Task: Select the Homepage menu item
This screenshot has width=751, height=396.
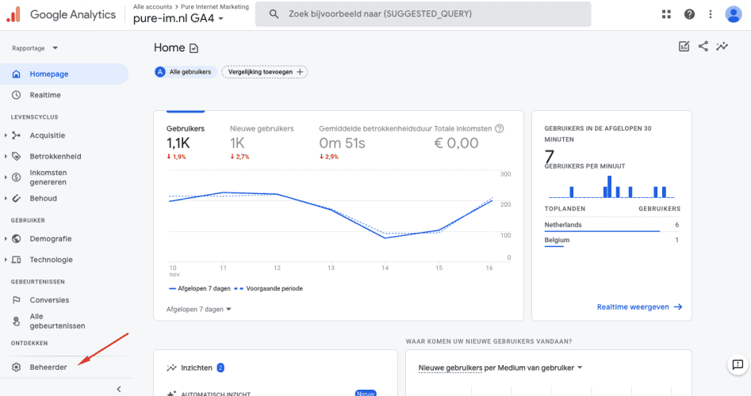Action: coord(64,74)
